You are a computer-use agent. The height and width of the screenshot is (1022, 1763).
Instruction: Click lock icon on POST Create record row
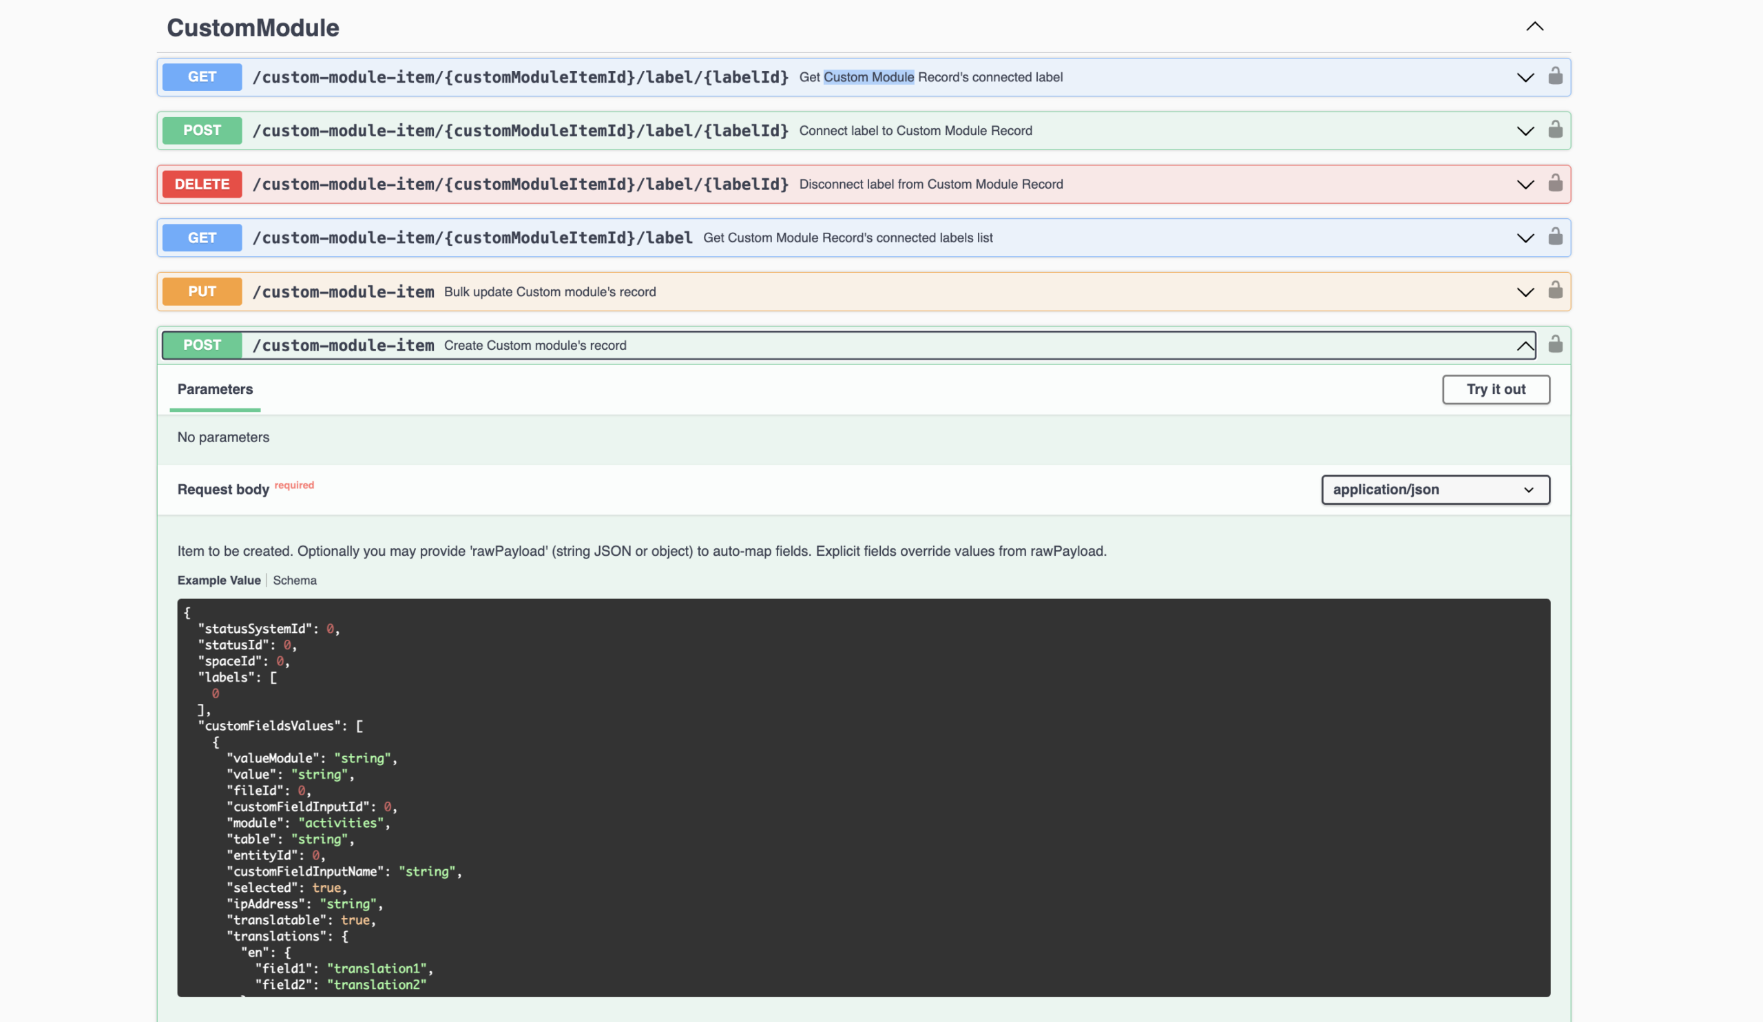1554,344
